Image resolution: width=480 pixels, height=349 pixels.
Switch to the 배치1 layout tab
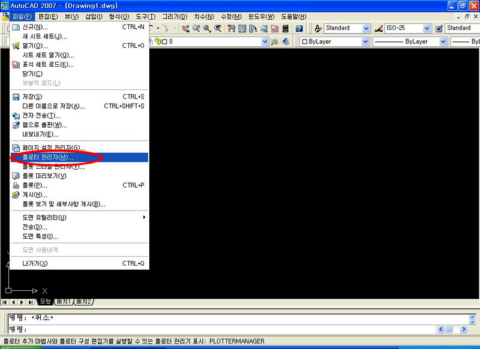[x=64, y=302]
